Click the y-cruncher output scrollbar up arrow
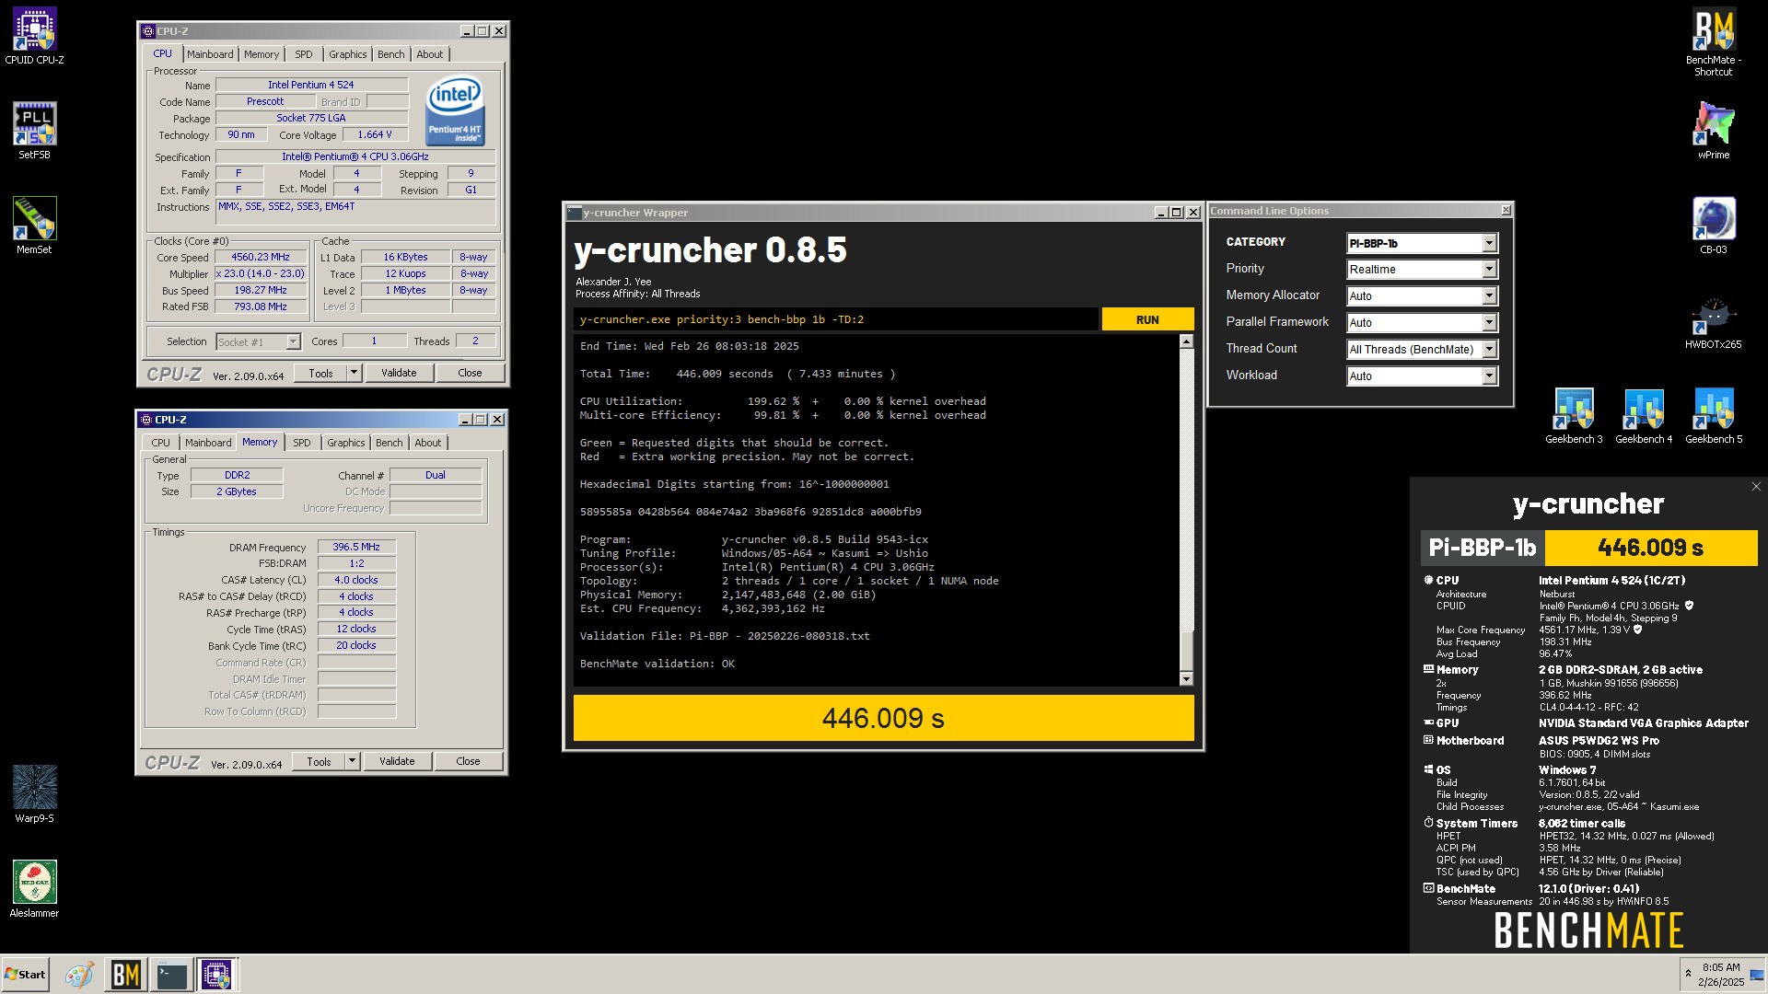The image size is (1768, 994). [x=1186, y=341]
